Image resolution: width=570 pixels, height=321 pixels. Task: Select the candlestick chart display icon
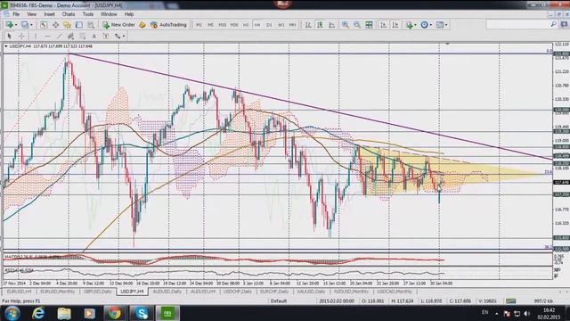point(320,25)
